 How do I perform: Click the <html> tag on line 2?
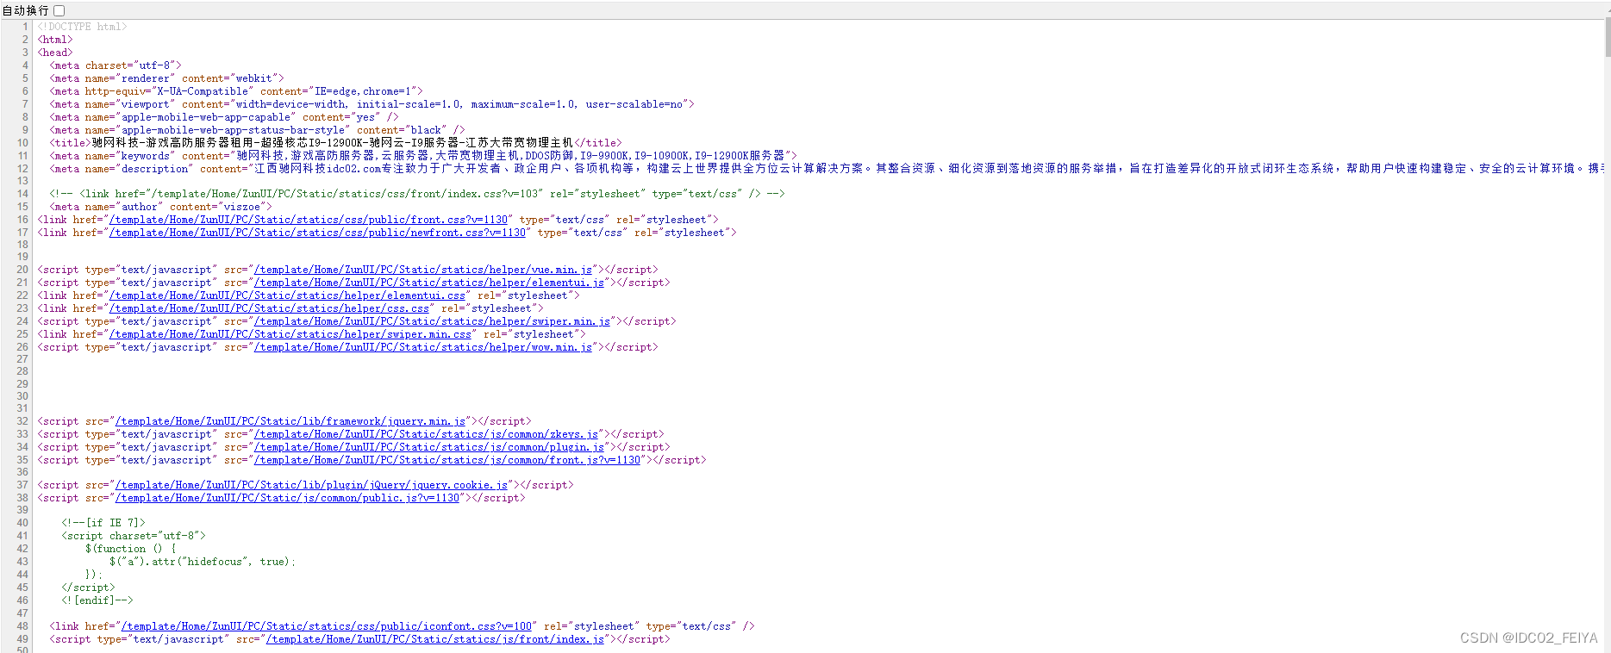(x=55, y=40)
